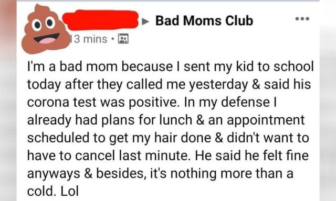Click the first line starting 'I'm a bad mom'

pos(170,66)
